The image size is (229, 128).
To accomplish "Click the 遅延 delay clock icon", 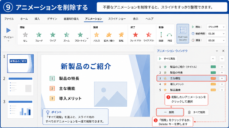I will (193, 40).
